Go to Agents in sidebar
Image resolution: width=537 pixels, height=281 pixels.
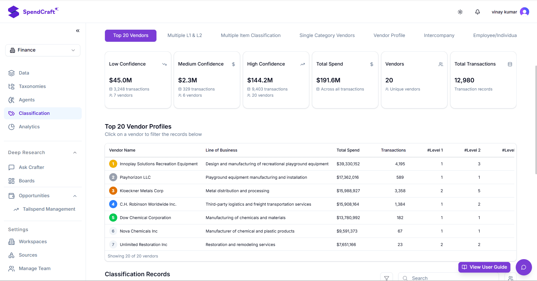point(27,100)
